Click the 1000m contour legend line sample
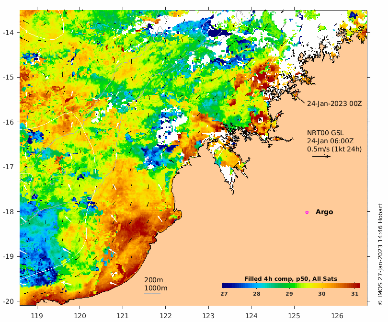 tap(152, 294)
